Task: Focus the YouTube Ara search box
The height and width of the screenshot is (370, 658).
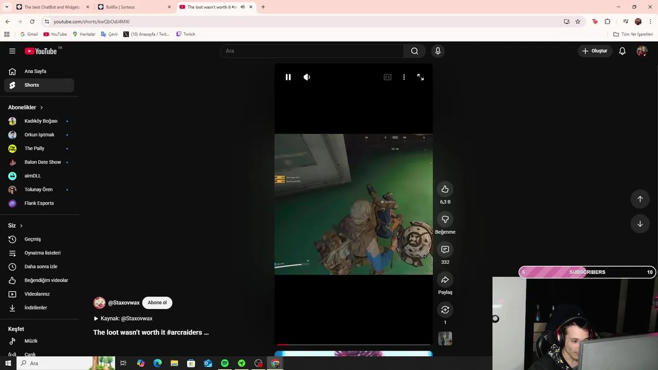Action: tap(312, 51)
